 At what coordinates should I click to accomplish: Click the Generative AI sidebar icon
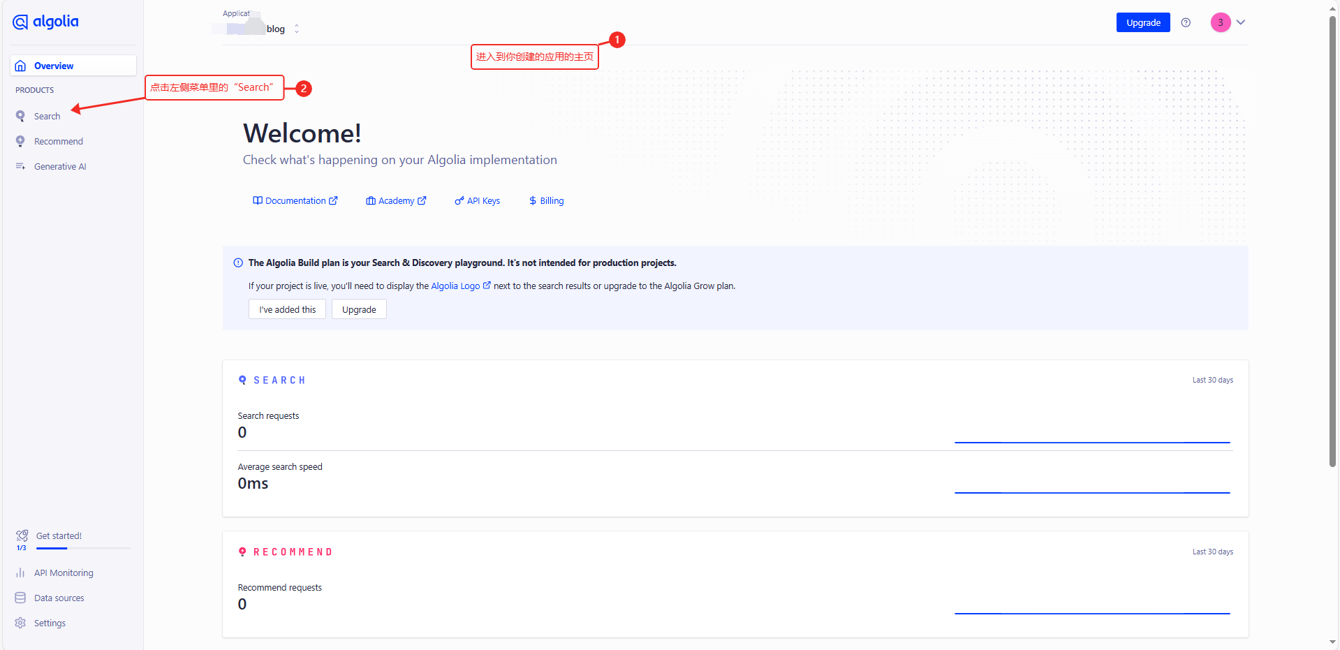pyautogui.click(x=20, y=166)
